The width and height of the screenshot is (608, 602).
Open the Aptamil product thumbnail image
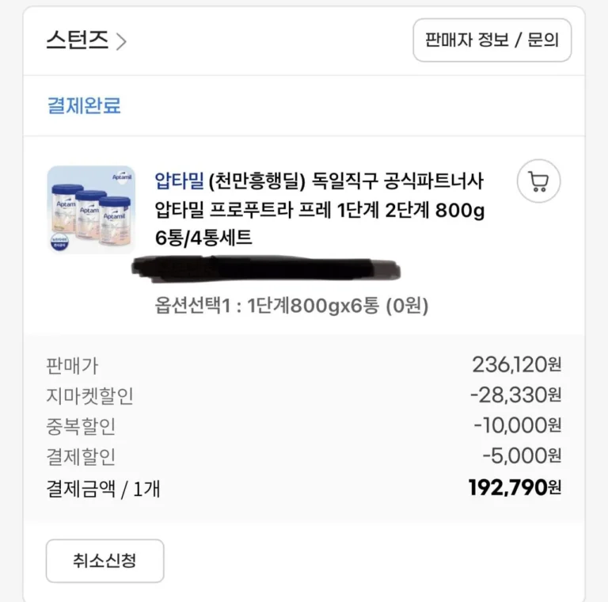coord(91,209)
